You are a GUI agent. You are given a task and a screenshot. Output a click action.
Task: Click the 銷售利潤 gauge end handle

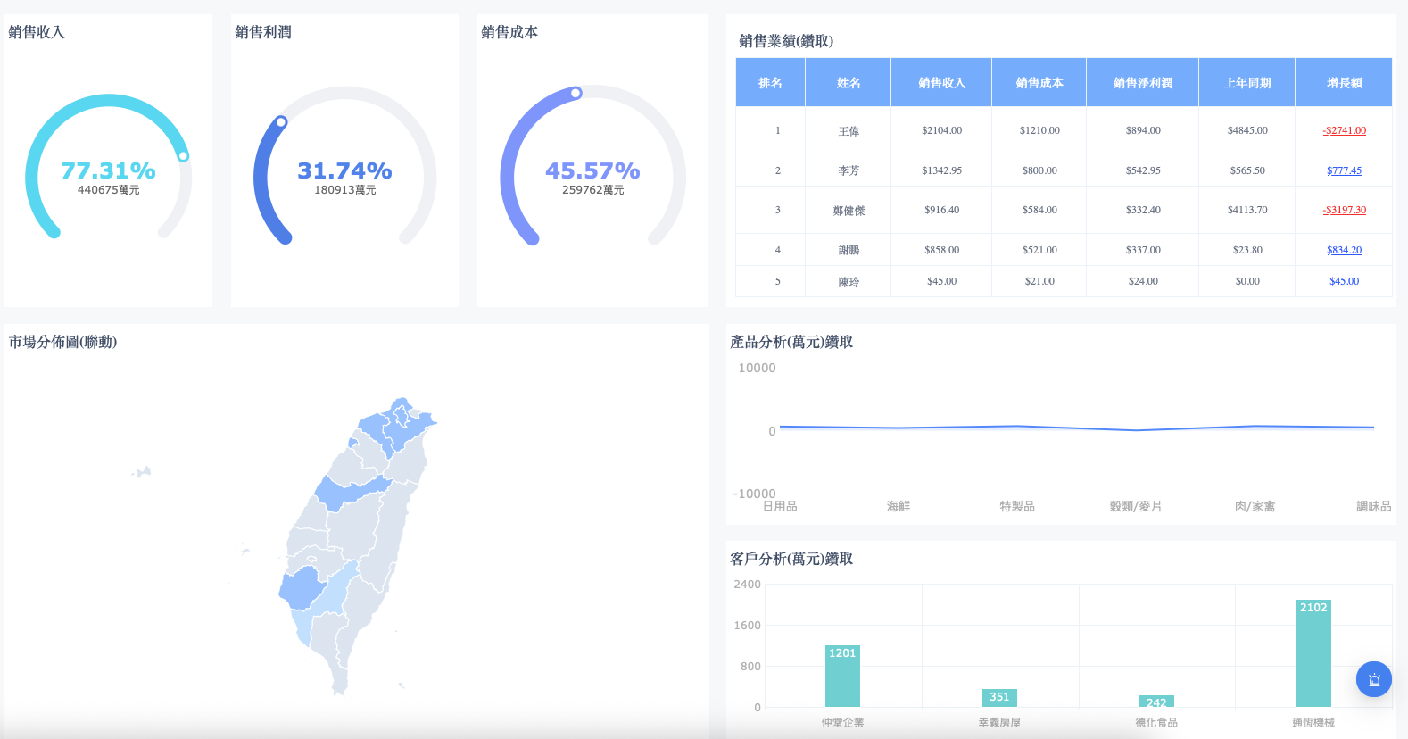coord(281,121)
